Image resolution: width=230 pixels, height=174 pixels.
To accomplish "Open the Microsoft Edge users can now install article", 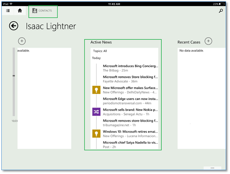I will 130,101.
